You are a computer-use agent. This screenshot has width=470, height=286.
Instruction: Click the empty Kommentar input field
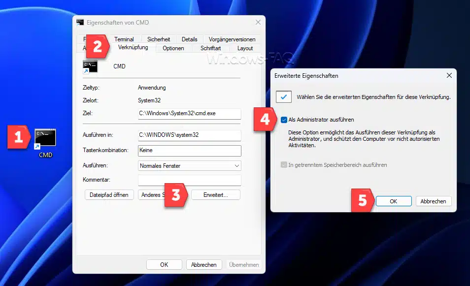(190, 180)
